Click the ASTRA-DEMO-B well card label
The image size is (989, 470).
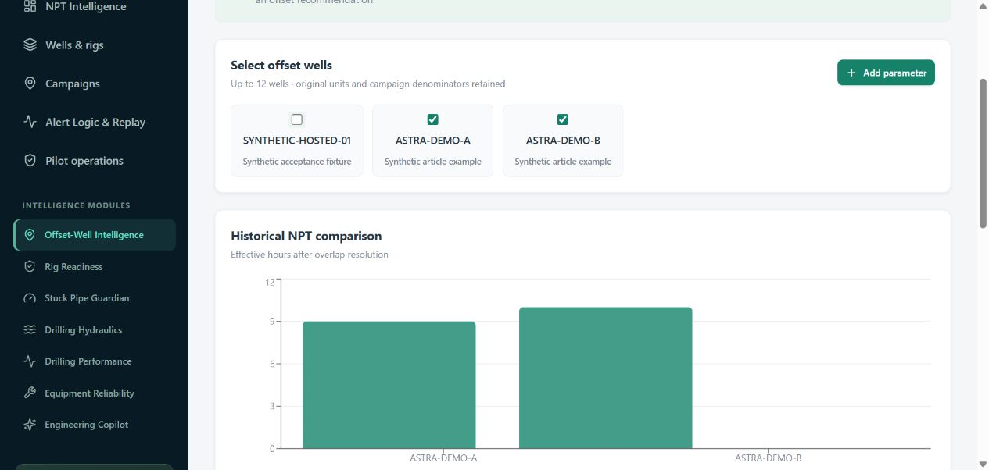click(563, 141)
